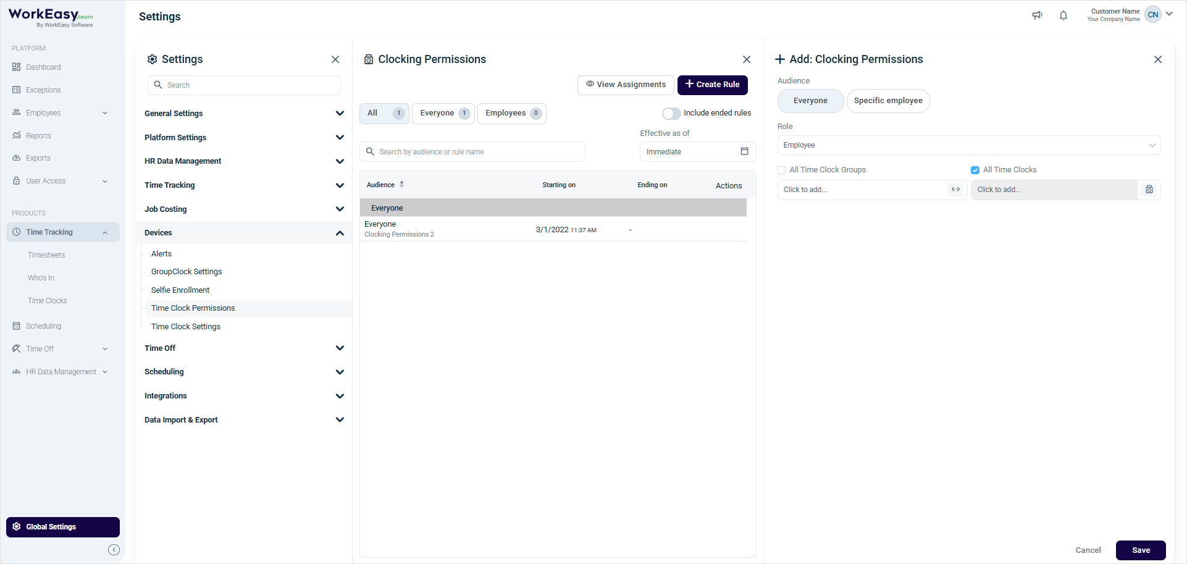Viewport: 1187px width, 564px height.
Task: Click the code arrows icon for Time Clock Groups
Action: tap(955, 190)
